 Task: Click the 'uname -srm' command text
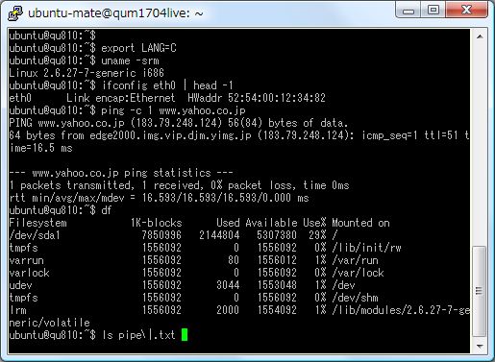click(x=130, y=60)
